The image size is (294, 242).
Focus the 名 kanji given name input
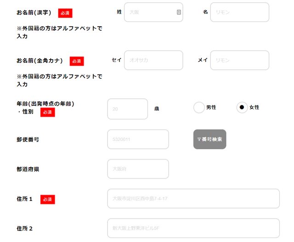239,12
